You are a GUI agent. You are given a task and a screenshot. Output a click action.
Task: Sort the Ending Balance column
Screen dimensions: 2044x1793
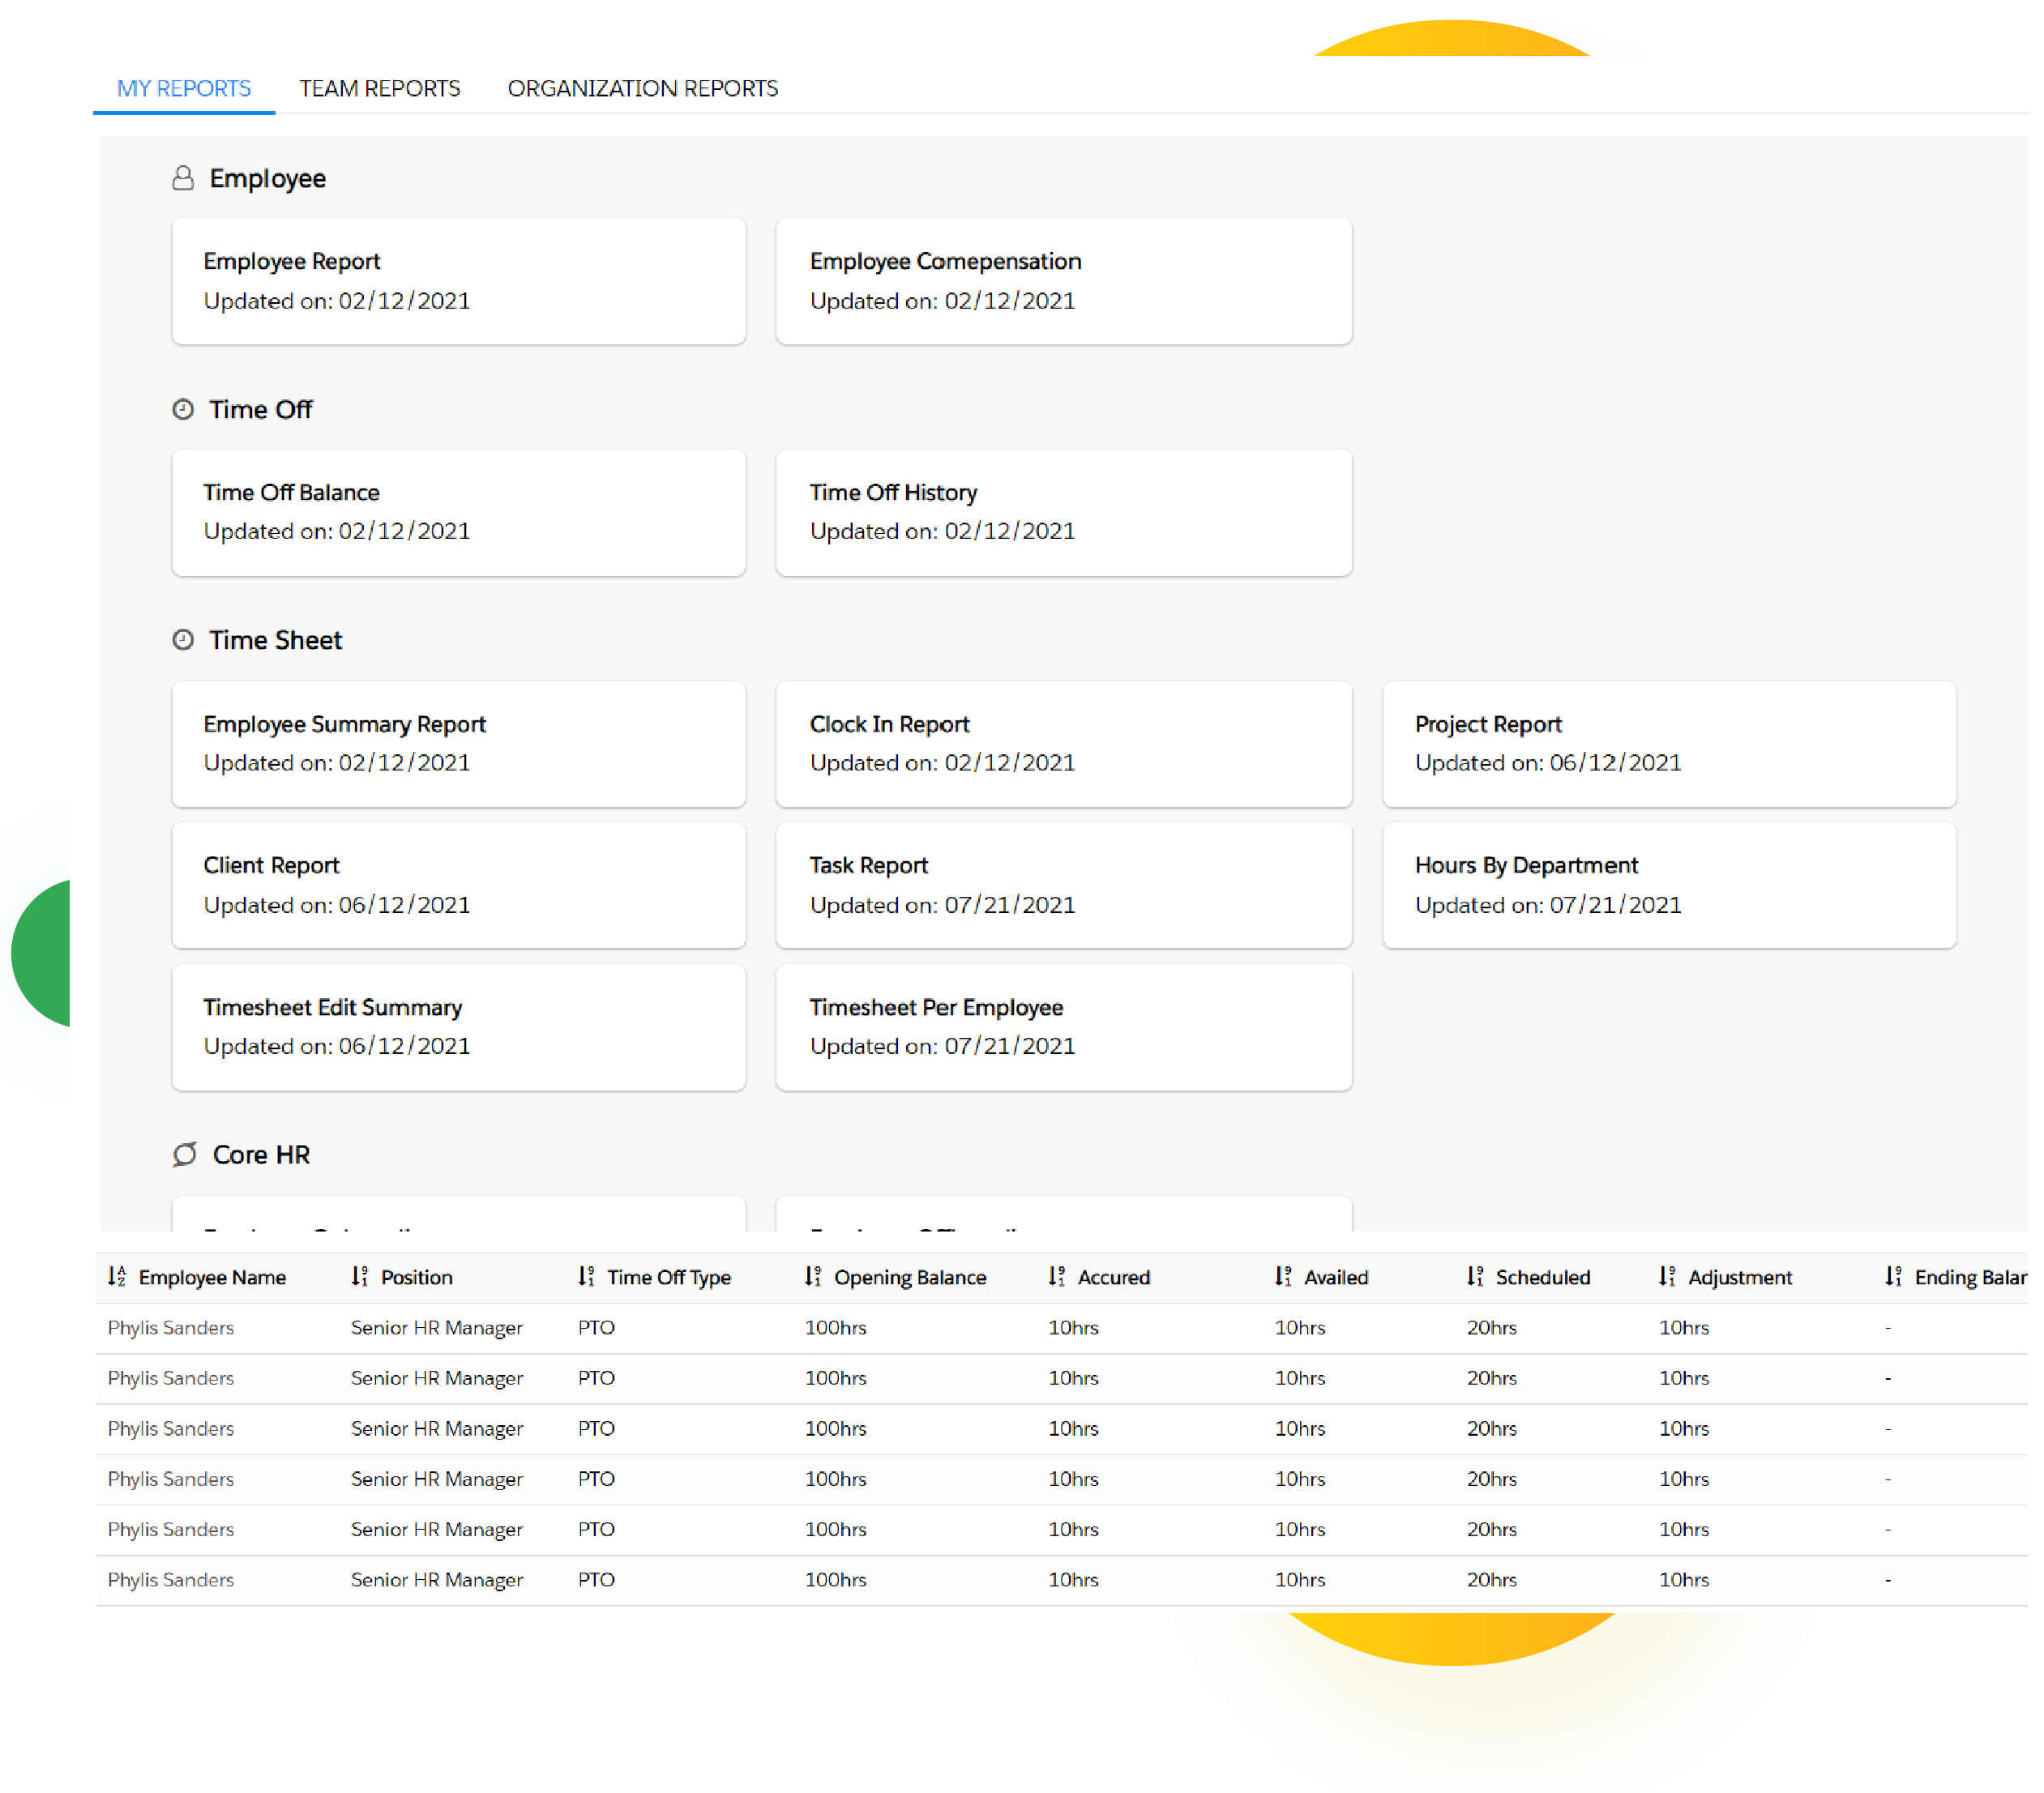pos(1893,1276)
